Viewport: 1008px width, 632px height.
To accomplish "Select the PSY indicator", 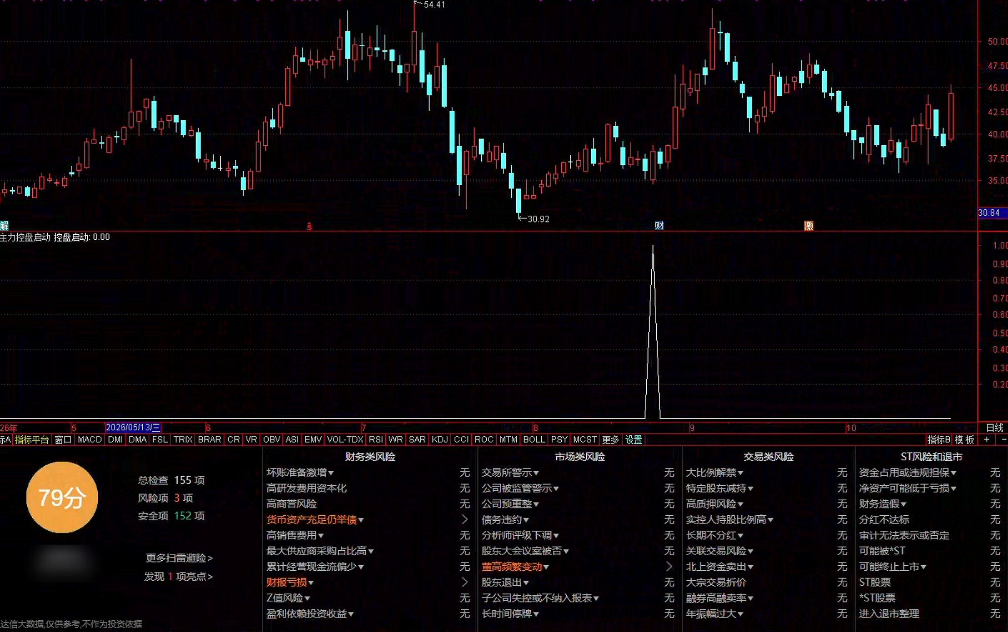I will tap(559, 439).
